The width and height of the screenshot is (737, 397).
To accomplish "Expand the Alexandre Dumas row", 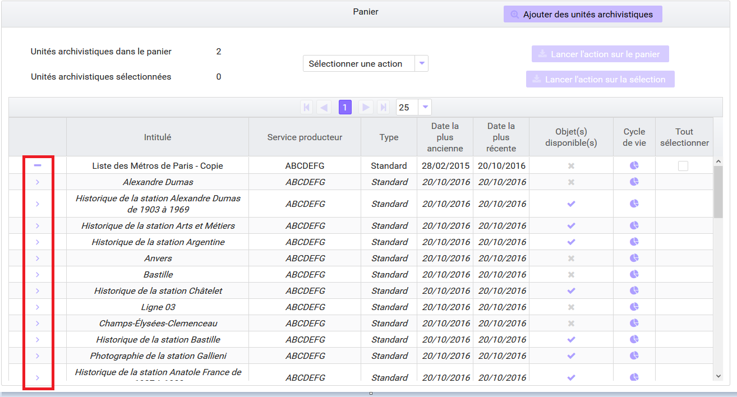I will tap(38, 182).
